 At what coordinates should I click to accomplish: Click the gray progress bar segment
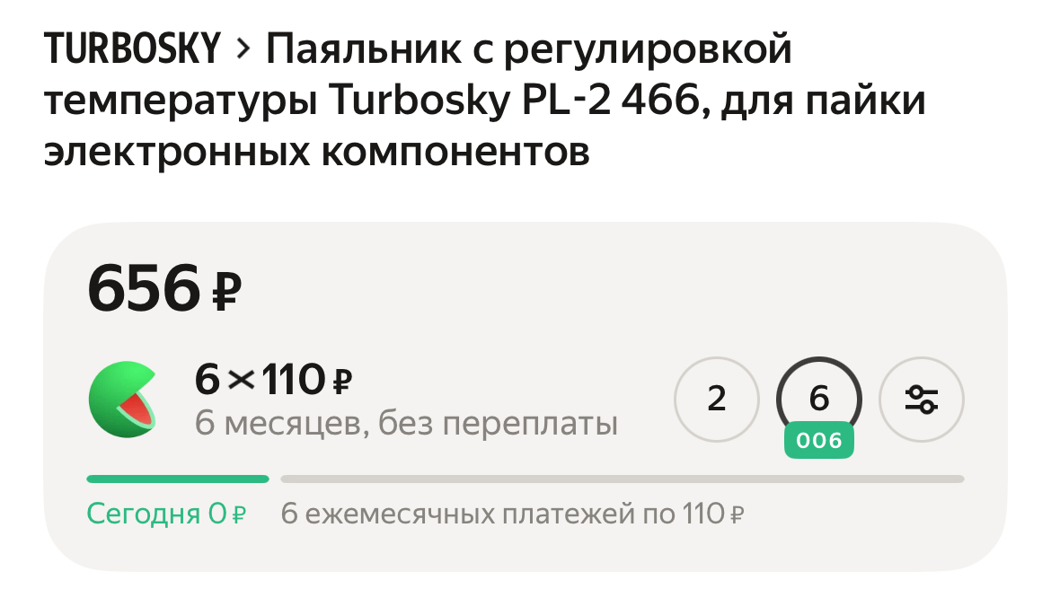point(622,479)
